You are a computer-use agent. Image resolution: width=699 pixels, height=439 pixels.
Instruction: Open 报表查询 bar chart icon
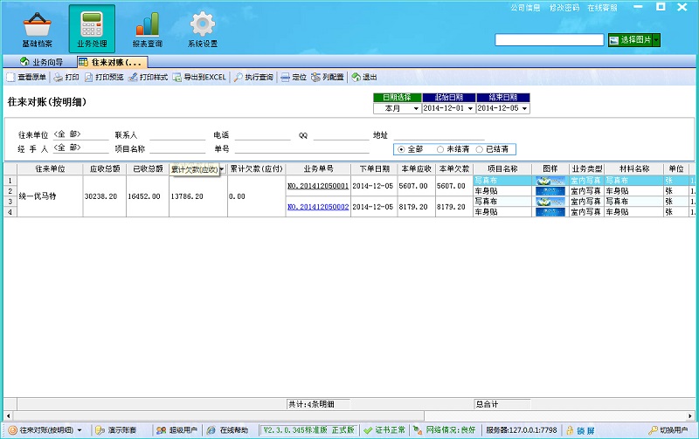pos(146,24)
